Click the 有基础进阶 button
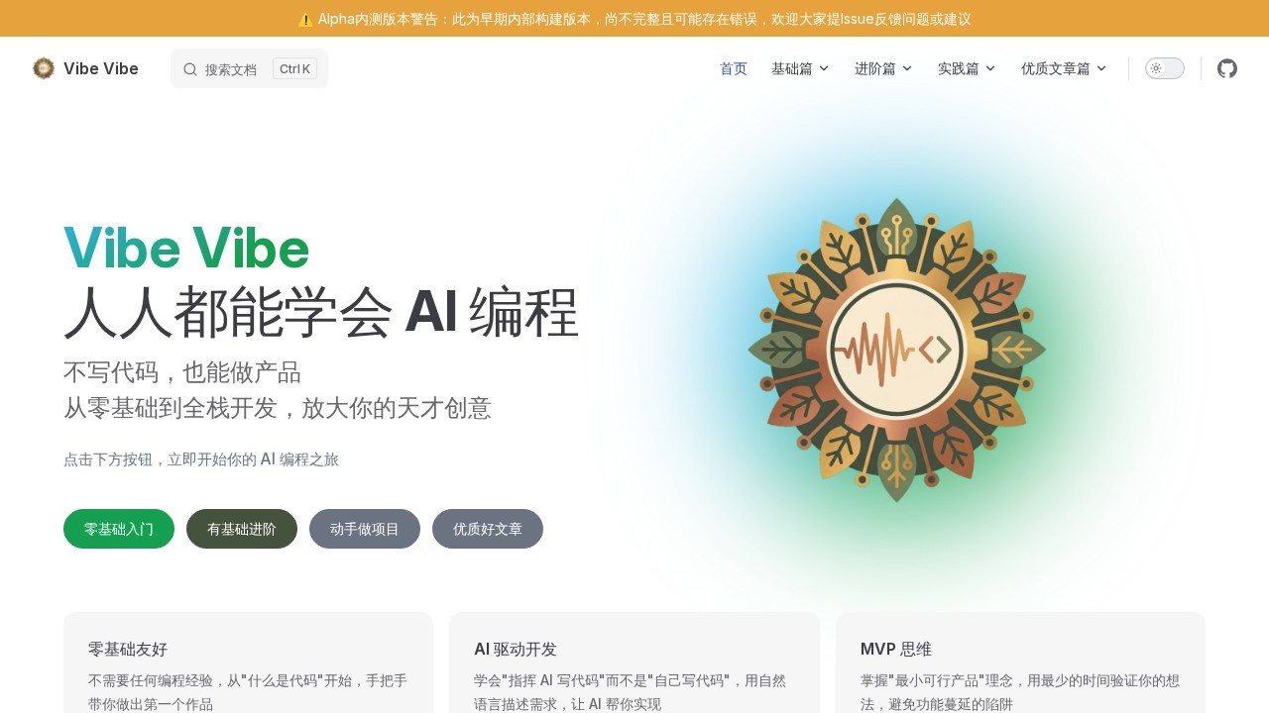Screen dimensions: 1269x713 (242, 529)
